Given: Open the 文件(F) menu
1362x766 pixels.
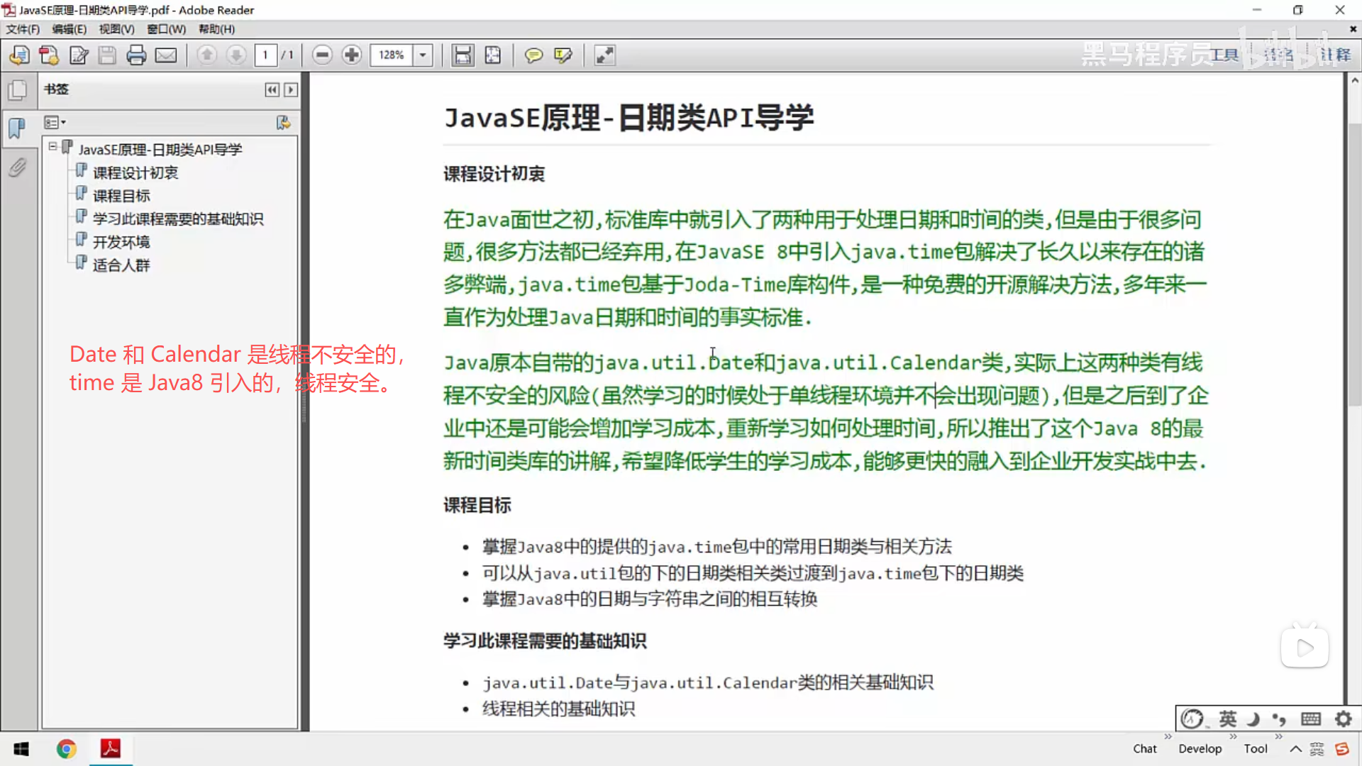Looking at the screenshot, I should tap(21, 29).
